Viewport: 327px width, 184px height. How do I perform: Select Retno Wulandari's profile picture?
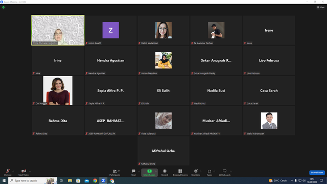163,30
